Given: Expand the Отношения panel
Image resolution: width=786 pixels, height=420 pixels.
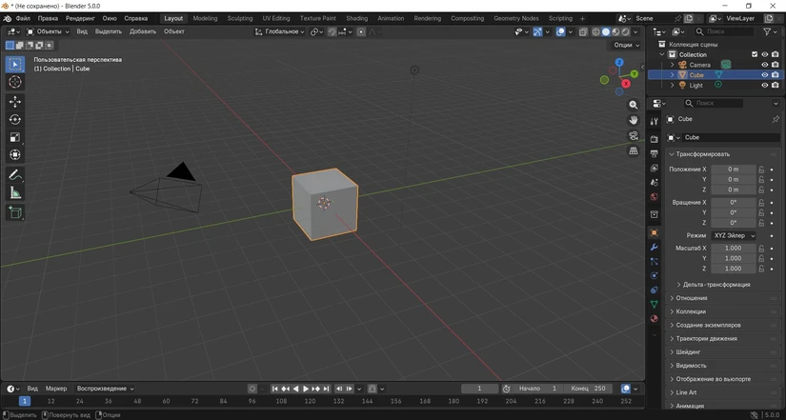Looking at the screenshot, I should pos(692,298).
